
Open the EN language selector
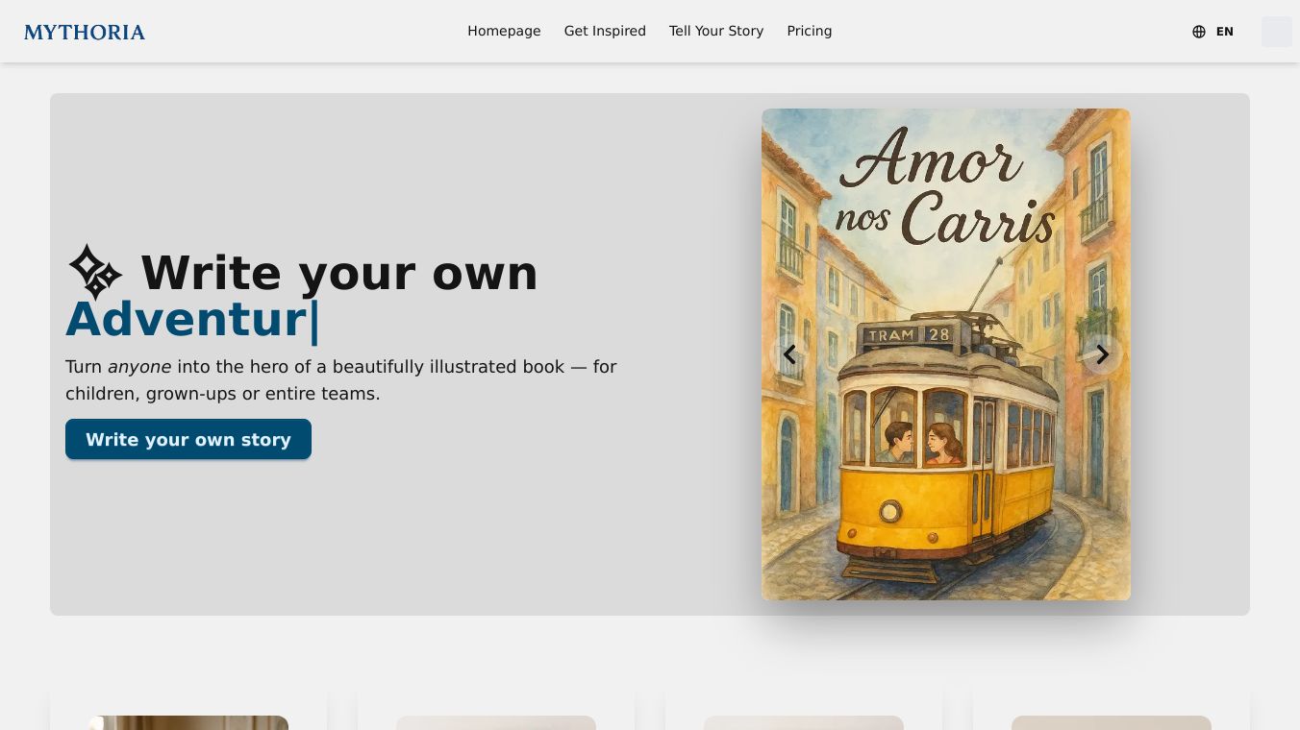click(1212, 32)
